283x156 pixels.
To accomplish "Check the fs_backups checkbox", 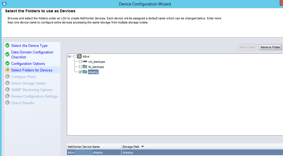I will pos(80,67).
